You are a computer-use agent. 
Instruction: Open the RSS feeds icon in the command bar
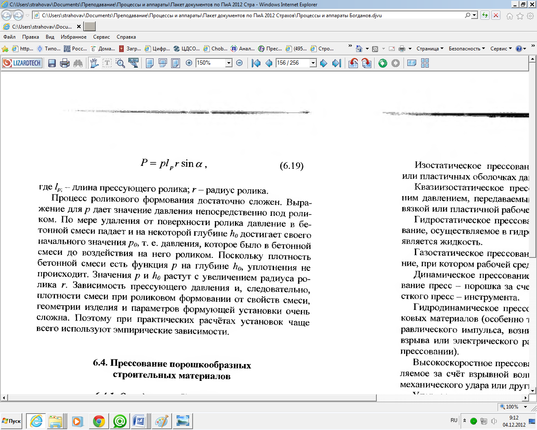pyautogui.click(x=375, y=49)
